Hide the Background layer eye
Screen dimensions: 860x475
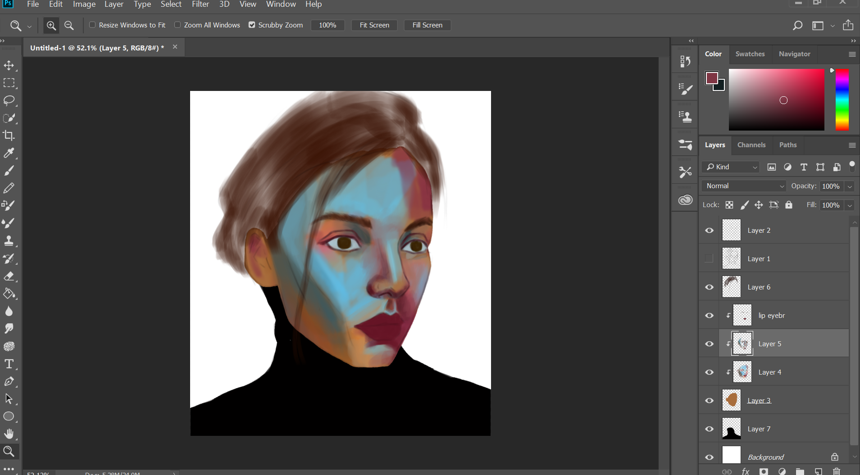709,457
